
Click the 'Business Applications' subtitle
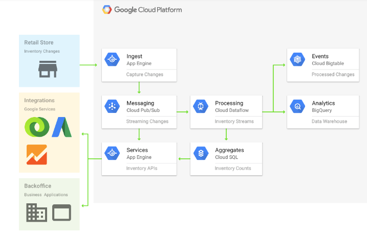[x=46, y=195]
